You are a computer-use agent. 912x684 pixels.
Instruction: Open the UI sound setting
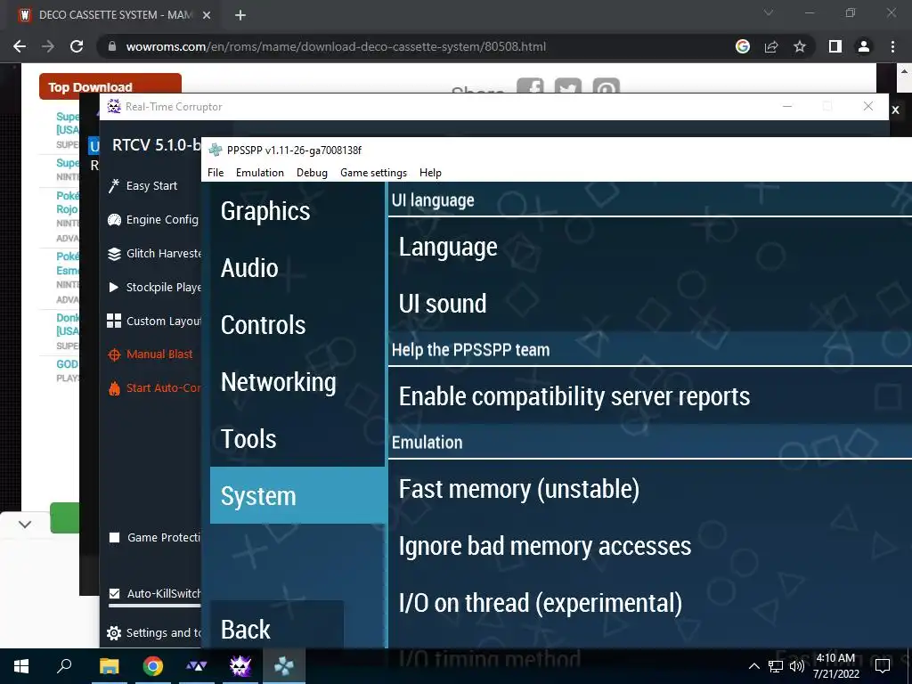click(x=649, y=304)
